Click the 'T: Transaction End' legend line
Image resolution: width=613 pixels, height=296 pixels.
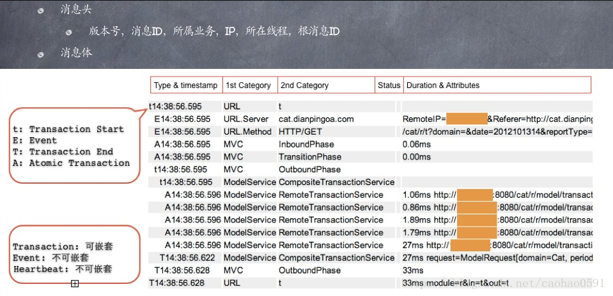click(63, 152)
